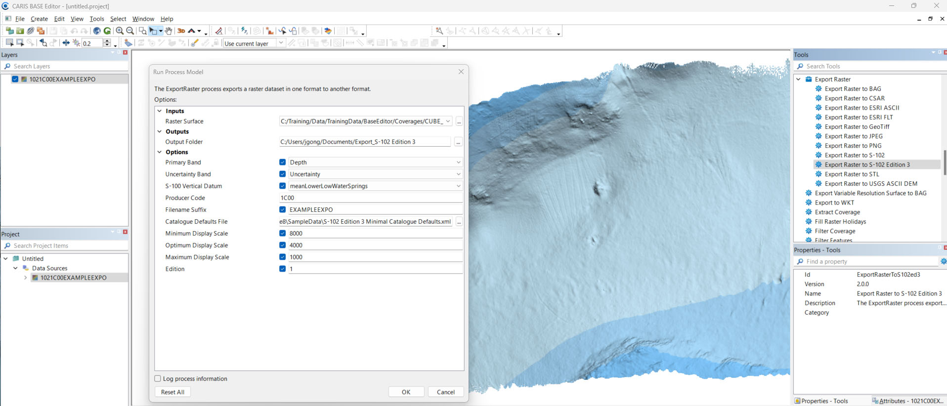This screenshot has width=947, height=406.
Task: Switch to the Attributes tab
Action: 908,401
